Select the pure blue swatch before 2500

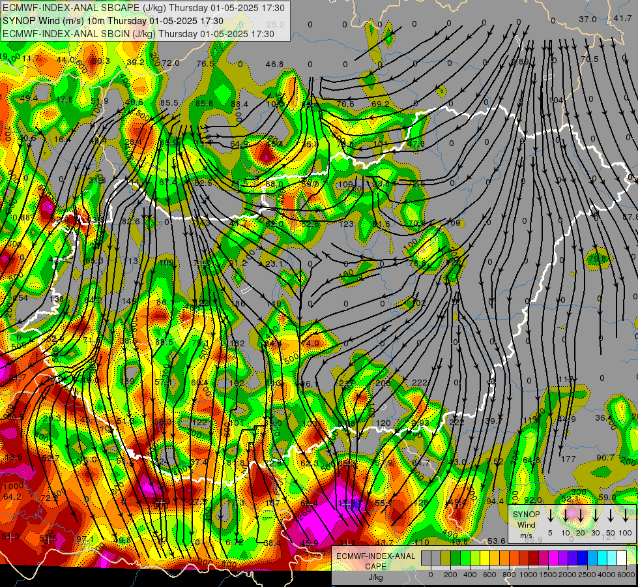[x=582, y=558]
